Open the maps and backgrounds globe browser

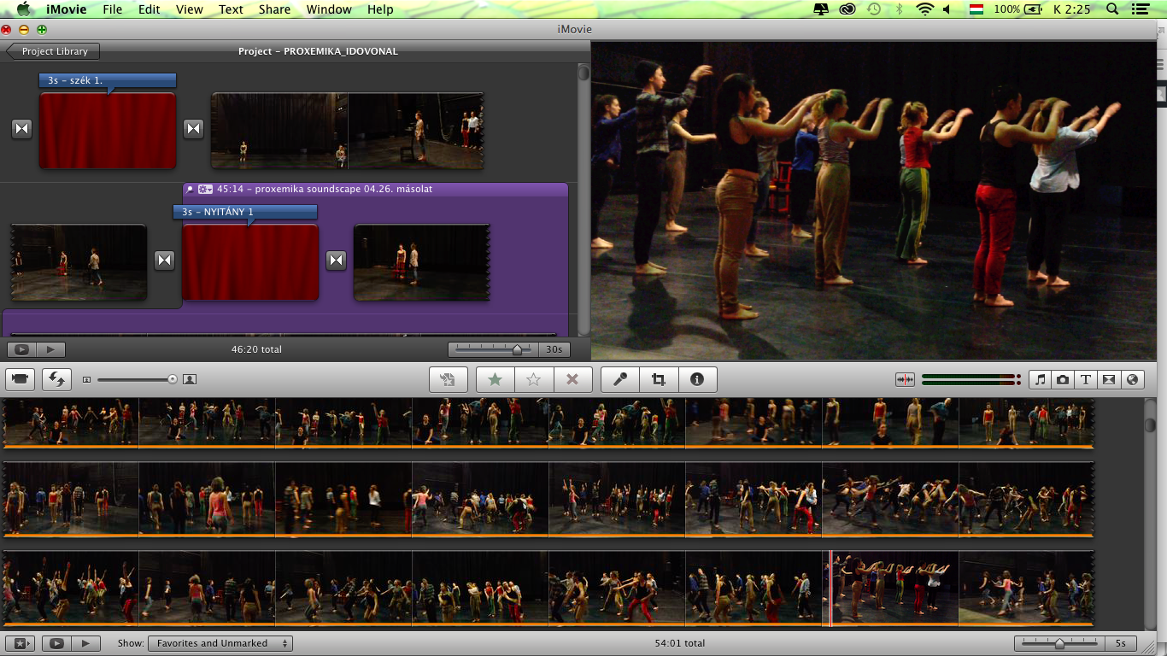click(1132, 380)
